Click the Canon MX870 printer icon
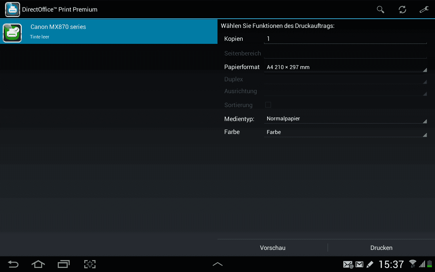This screenshot has height=272, width=435. [x=13, y=33]
